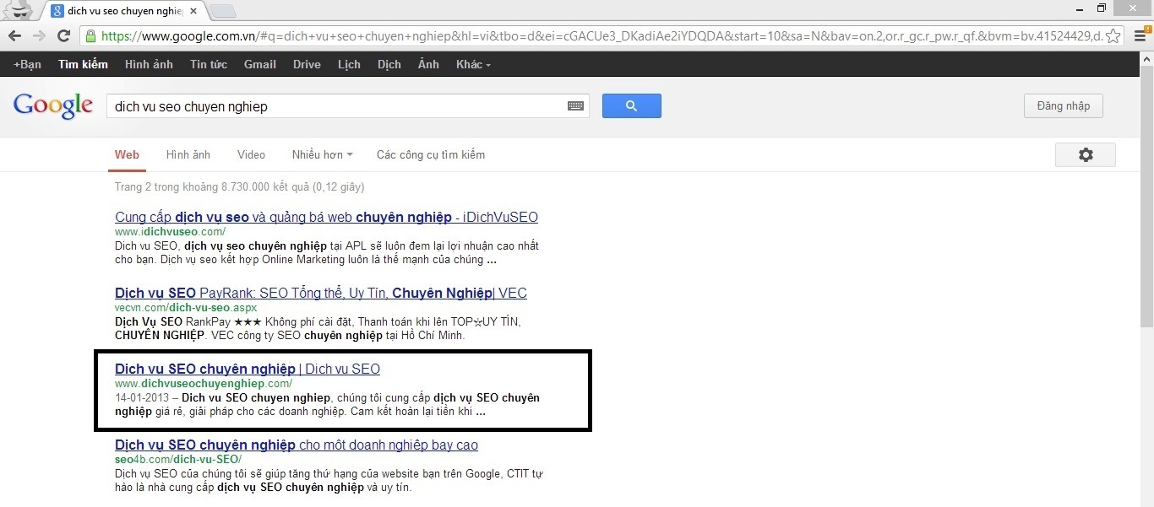Viewport: 1154px width, 507px height.
Task: Click the browser back arrow
Action: tap(14, 36)
